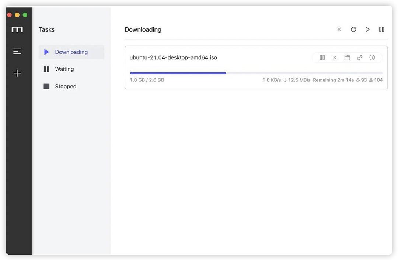Open the Stopped tasks list

[x=65, y=87]
